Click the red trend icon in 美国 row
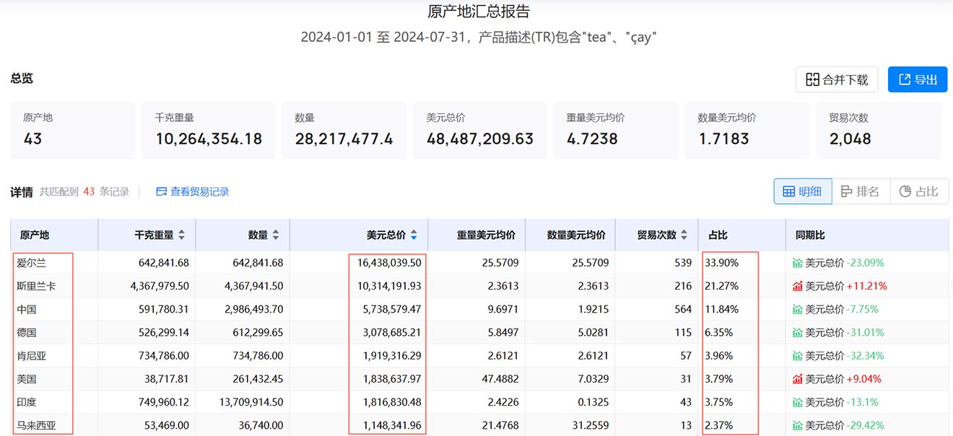Viewport: 953px width, 436px height. pos(798,378)
